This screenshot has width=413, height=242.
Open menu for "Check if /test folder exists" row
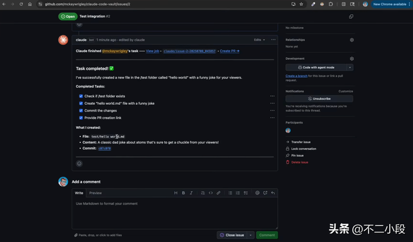(x=272, y=96)
